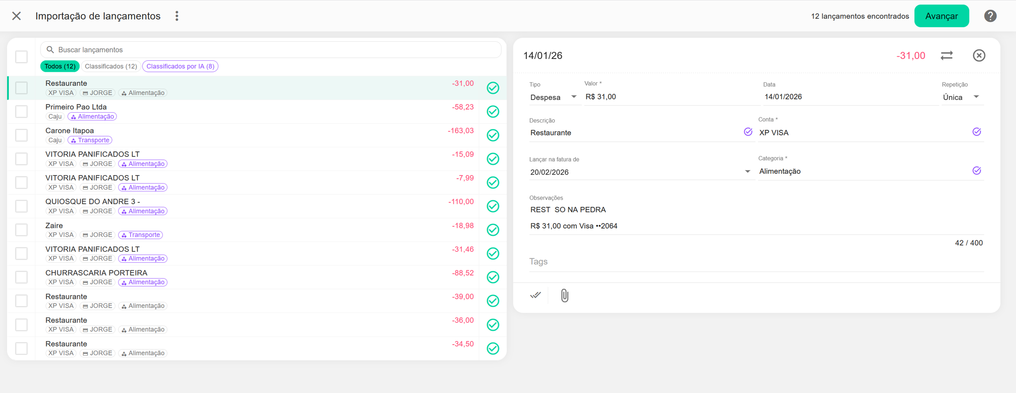Open the three-dot options menu

coord(177,16)
